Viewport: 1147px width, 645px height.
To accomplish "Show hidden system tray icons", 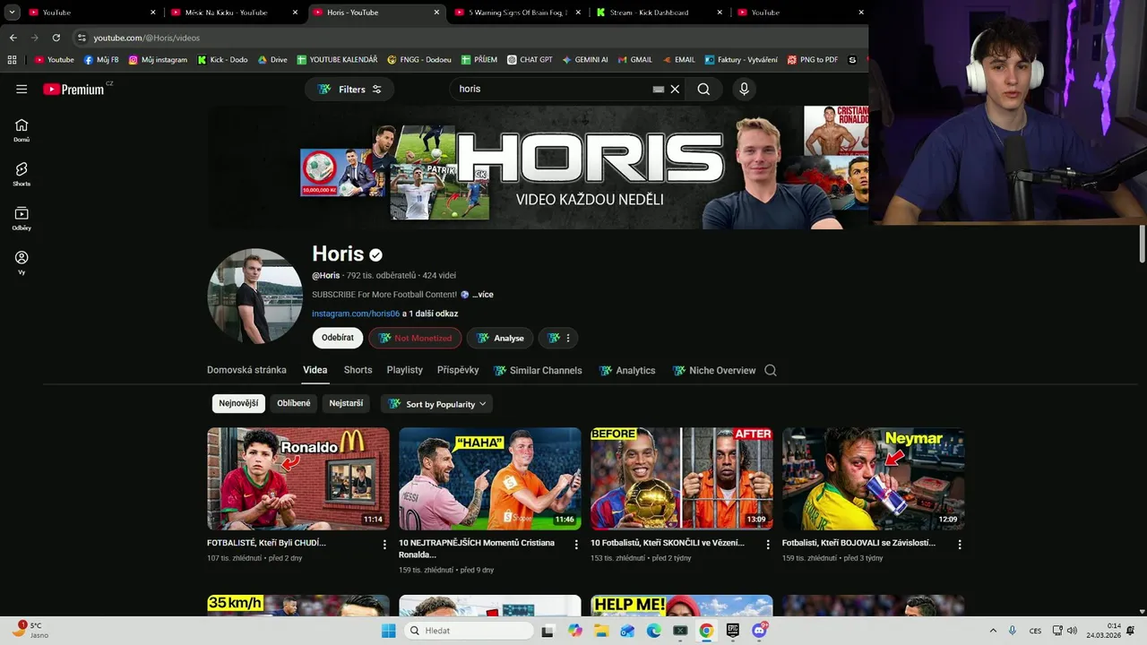I will [992, 631].
